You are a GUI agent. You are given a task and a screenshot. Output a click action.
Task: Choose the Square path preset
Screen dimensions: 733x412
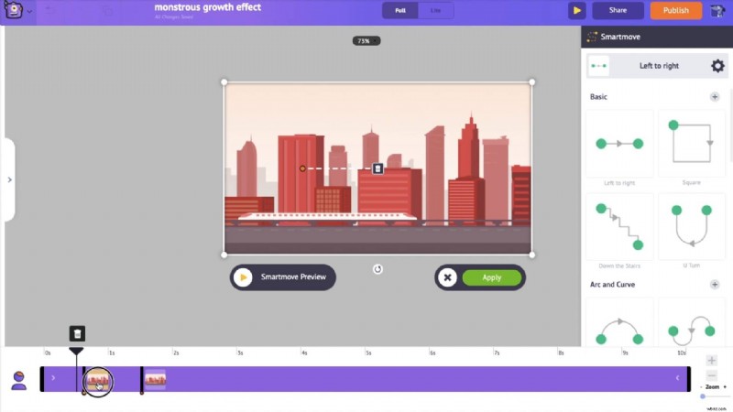(x=692, y=144)
